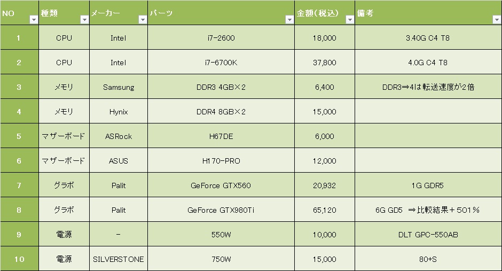Click the Hynix maker cell
The image size is (502, 271).
(x=118, y=112)
